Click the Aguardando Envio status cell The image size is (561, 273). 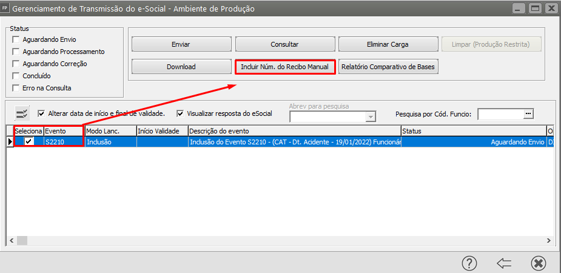[x=474, y=142]
